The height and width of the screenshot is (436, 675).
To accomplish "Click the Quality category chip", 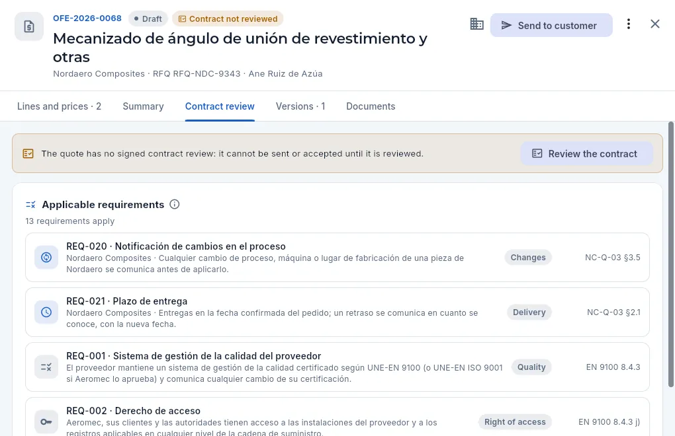I will coord(531,367).
